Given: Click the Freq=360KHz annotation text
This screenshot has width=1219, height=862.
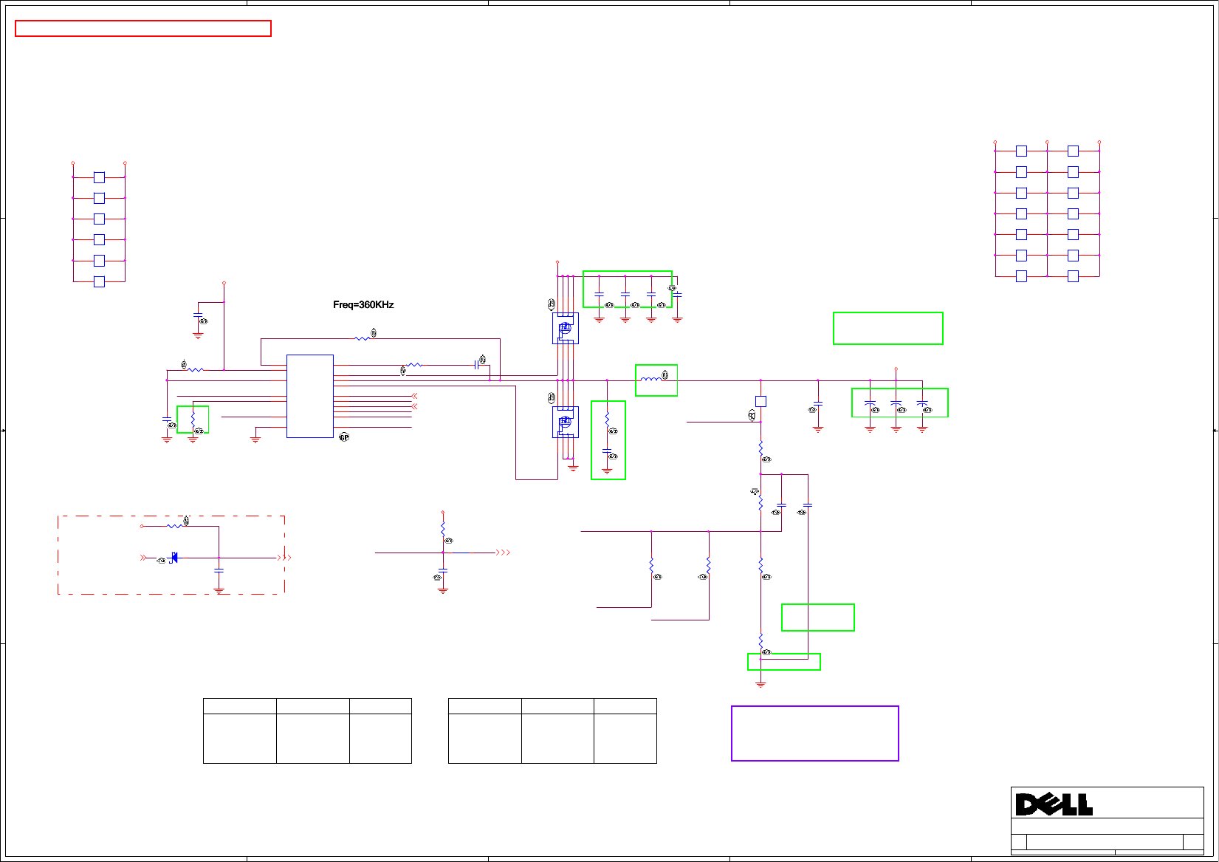Looking at the screenshot, I should click(363, 305).
